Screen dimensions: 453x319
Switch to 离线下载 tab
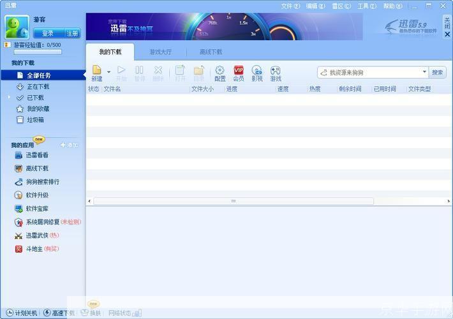click(x=211, y=52)
